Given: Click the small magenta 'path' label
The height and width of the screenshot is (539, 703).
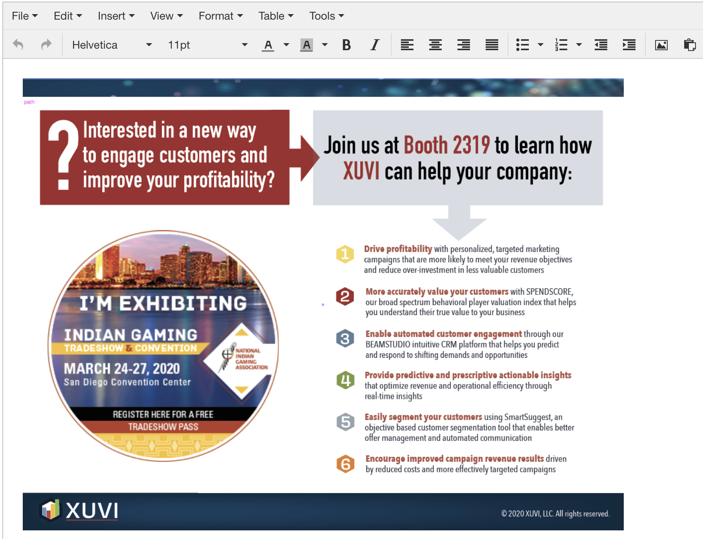Looking at the screenshot, I should coord(29,102).
